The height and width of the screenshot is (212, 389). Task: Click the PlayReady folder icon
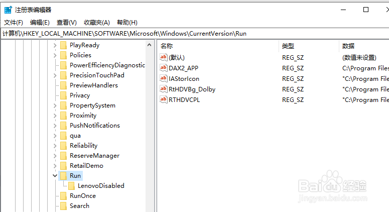64,45
